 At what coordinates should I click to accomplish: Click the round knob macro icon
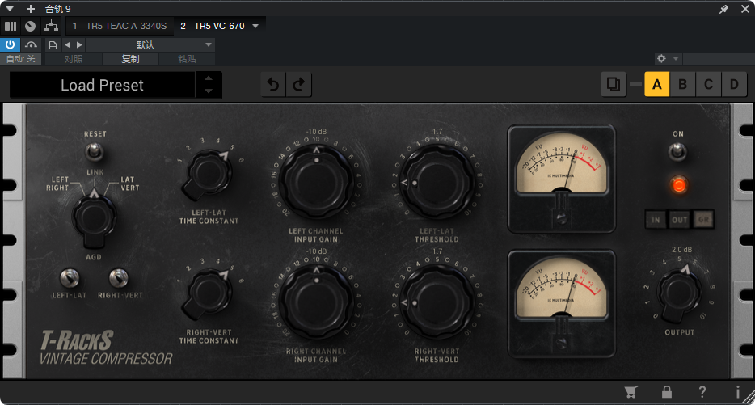[31, 26]
